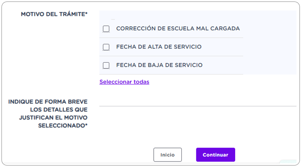Tick the Fecha de alta de servicio checkbox
Image resolution: width=301 pixels, height=167 pixels.
click(106, 47)
